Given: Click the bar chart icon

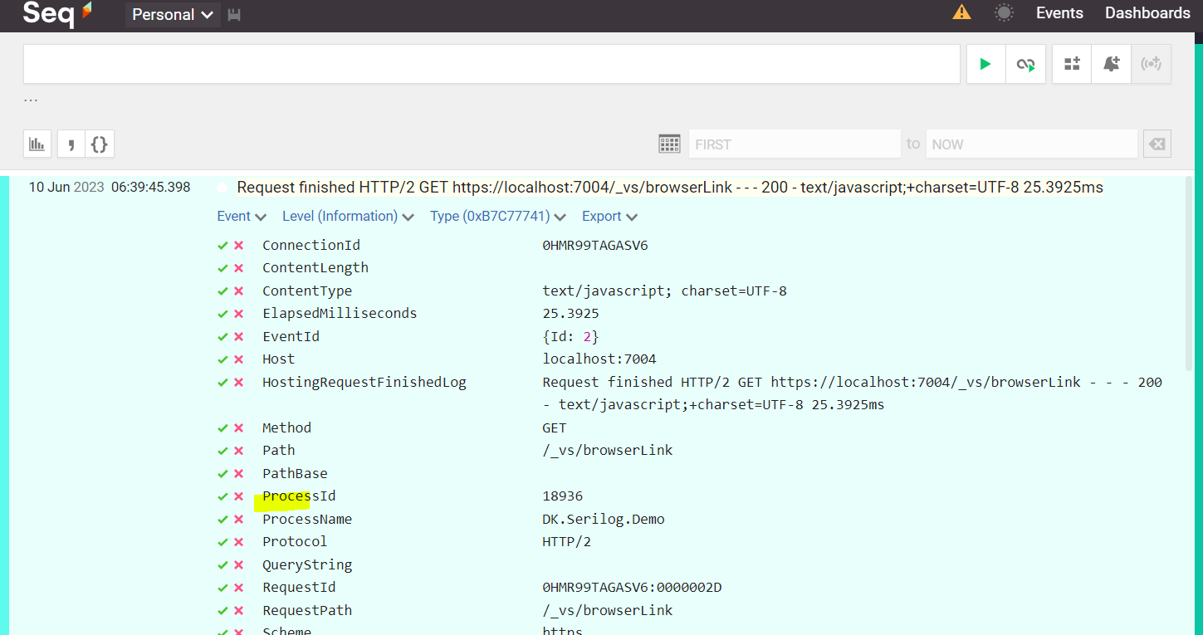Looking at the screenshot, I should click(37, 144).
